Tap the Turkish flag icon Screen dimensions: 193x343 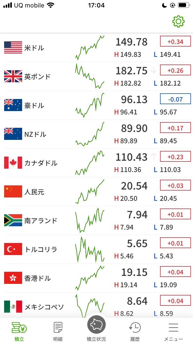point(13,249)
